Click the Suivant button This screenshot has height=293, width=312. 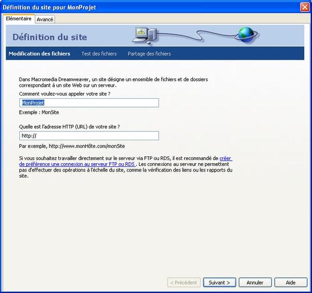219,283
